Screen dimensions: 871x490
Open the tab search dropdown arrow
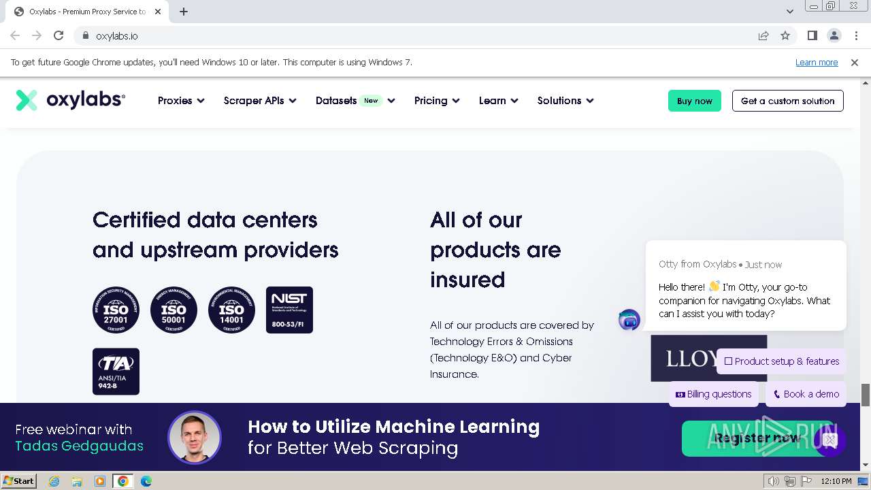789,12
